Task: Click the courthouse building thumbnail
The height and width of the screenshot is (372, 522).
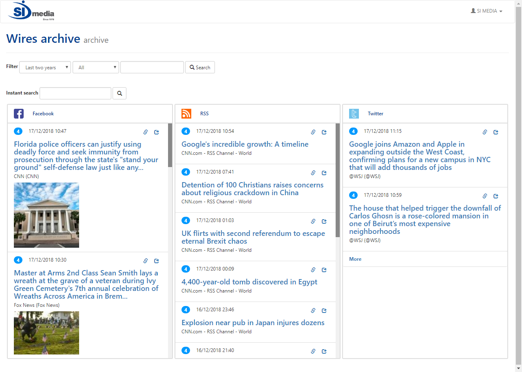Action: click(x=46, y=215)
